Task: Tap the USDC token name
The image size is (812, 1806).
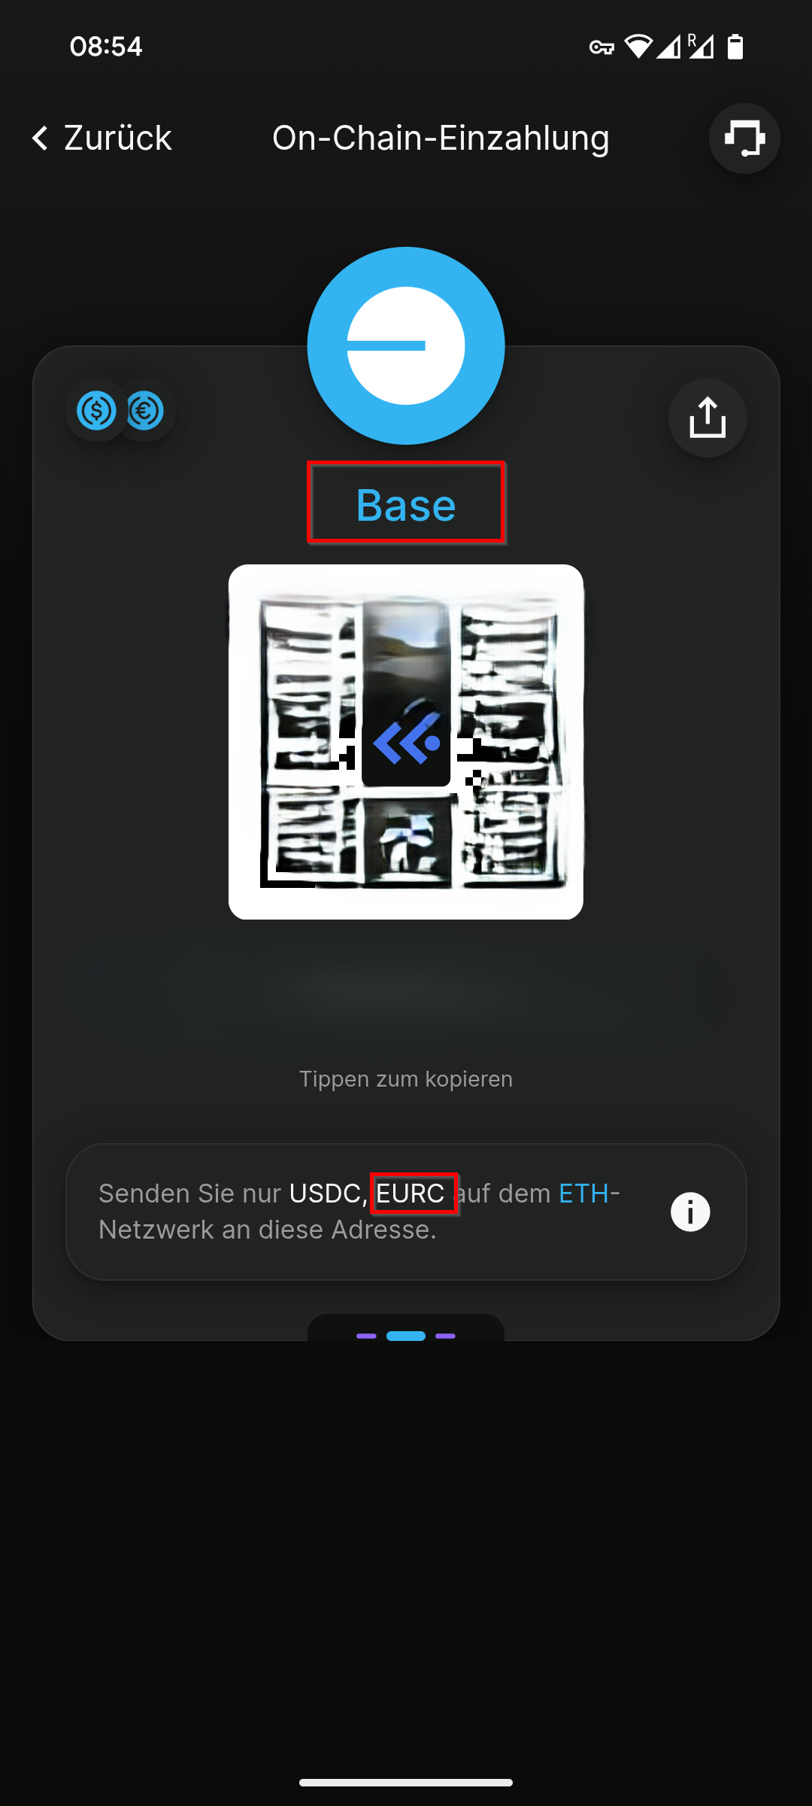Action: (x=324, y=1193)
